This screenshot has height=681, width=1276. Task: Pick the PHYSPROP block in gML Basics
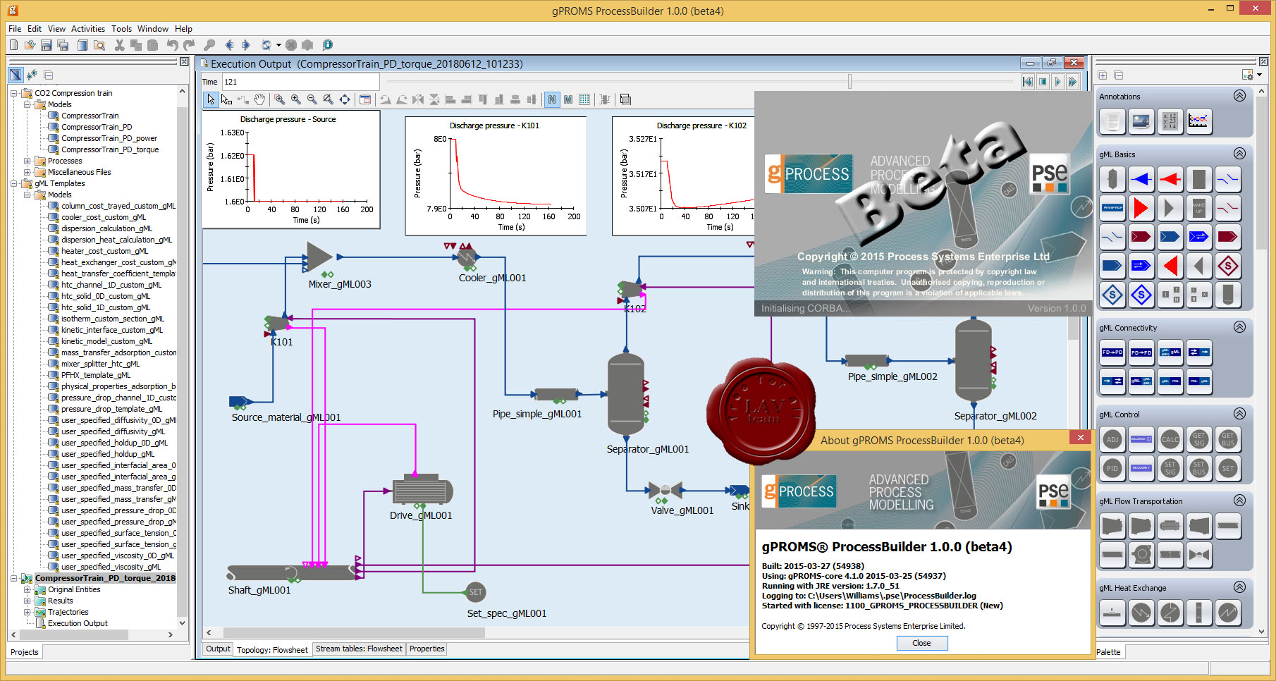coord(1112,208)
